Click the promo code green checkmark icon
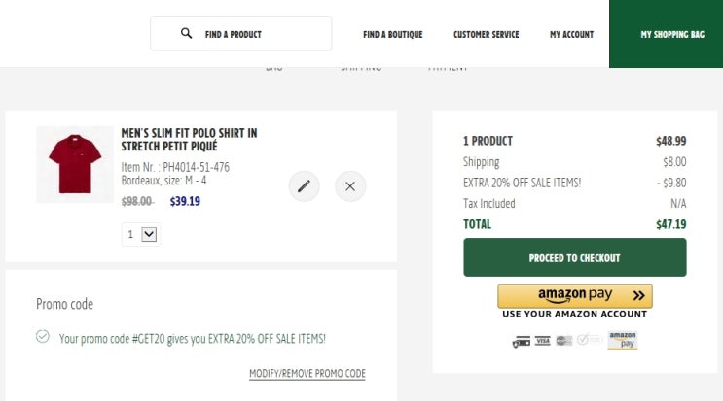The height and width of the screenshot is (401, 723). 42,337
